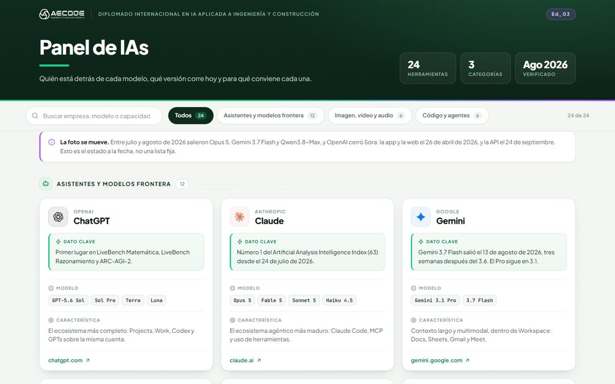Click the external arrow next to gemini.google.com
The width and height of the screenshot is (615, 384).
coord(467,360)
